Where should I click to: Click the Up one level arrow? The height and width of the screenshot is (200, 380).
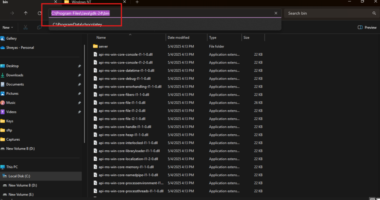(26, 13)
